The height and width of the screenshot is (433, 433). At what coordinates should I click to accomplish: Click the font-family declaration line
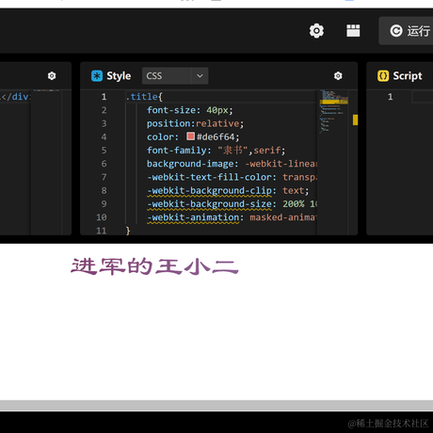tap(216, 151)
